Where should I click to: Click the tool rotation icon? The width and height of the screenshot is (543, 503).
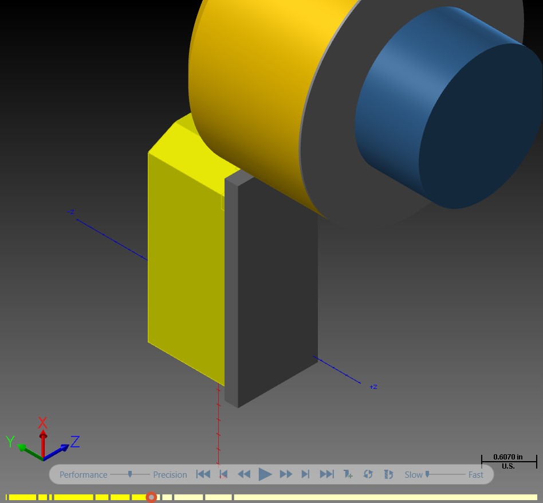click(x=388, y=474)
